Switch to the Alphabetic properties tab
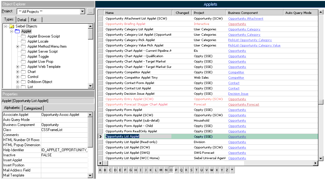 coord(12,108)
